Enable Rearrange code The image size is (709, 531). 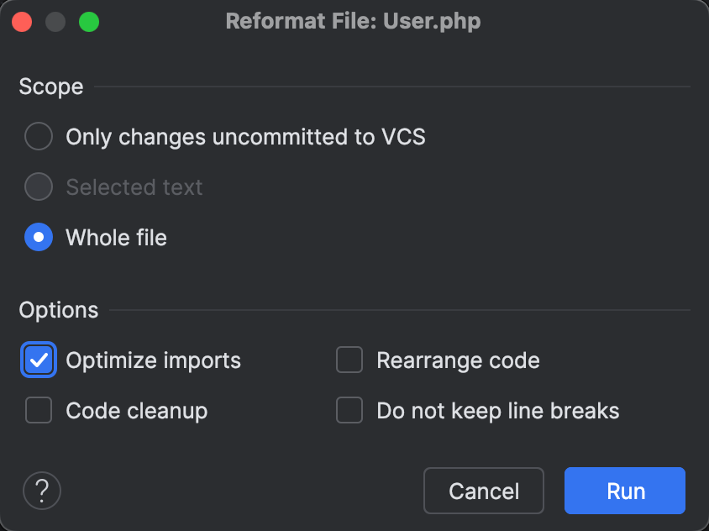(349, 360)
